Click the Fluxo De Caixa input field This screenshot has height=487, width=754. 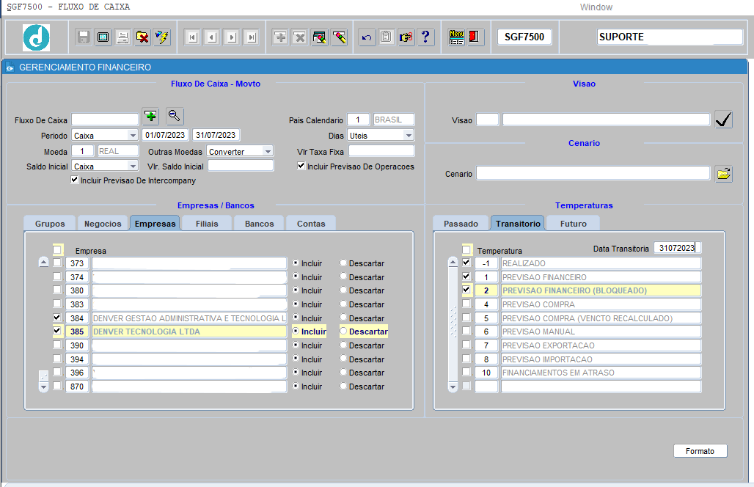click(105, 120)
